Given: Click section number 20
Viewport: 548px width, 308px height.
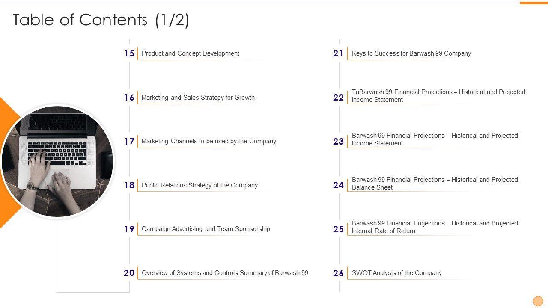Looking at the screenshot, I should coord(129,273).
